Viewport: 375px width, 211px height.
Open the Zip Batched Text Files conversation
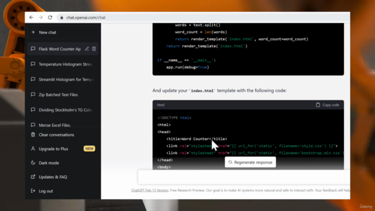pos(63,95)
